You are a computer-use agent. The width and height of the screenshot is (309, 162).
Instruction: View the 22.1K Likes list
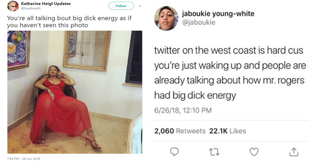[228, 131]
